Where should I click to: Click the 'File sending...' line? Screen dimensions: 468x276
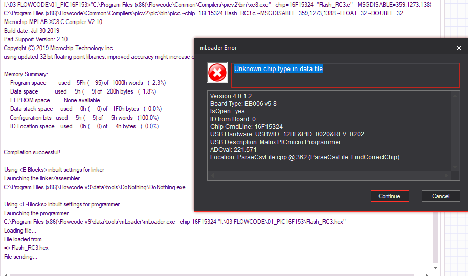(x=20, y=257)
